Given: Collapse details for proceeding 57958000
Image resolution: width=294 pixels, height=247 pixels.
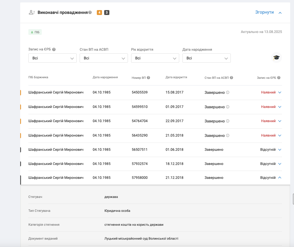Looking at the screenshot, I should tap(280, 178).
